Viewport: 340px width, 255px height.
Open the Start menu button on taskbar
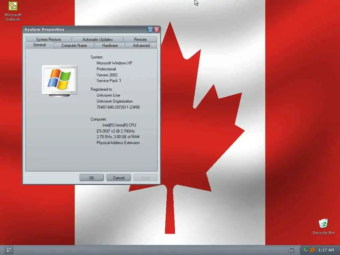(x=9, y=250)
